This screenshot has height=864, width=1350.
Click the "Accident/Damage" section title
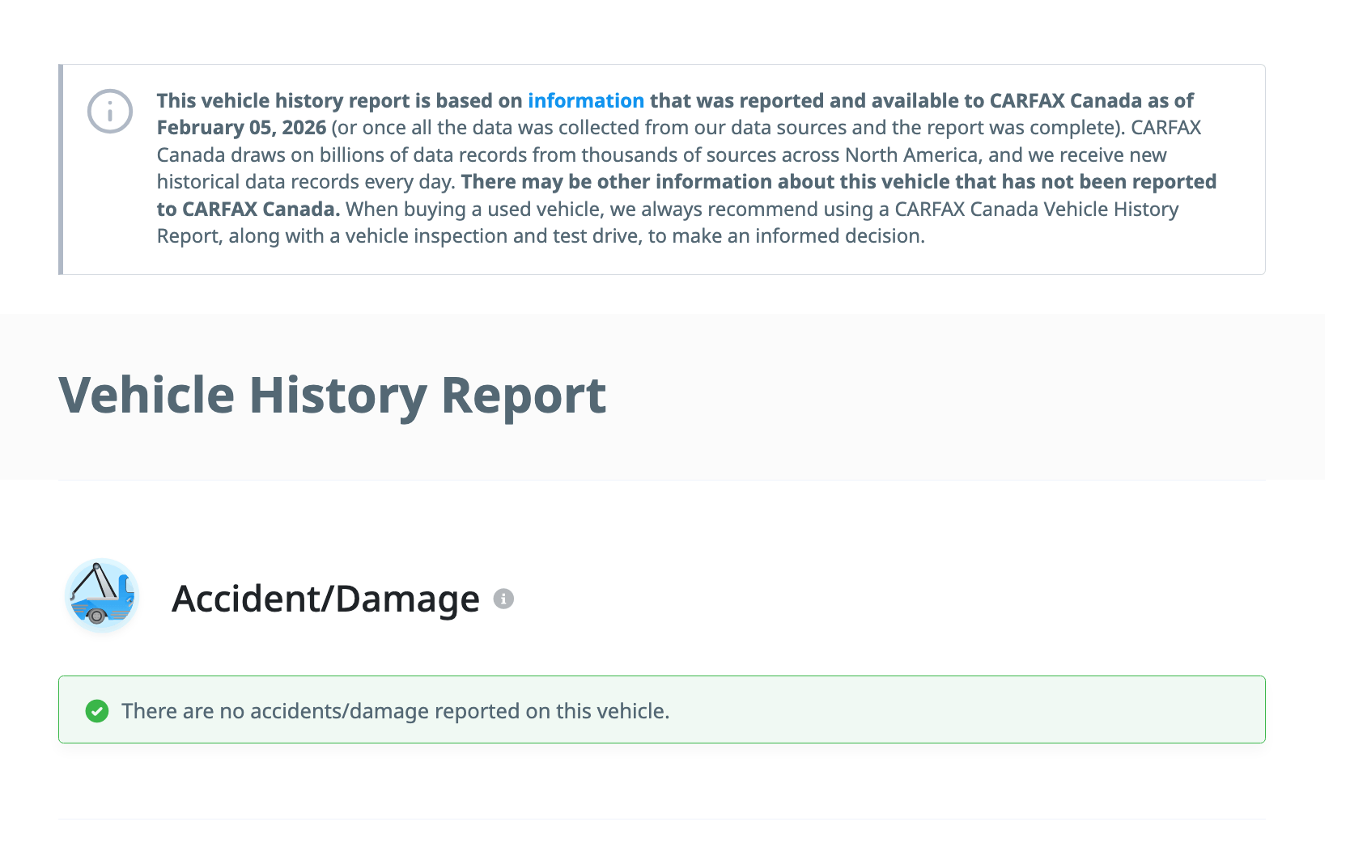pos(325,599)
